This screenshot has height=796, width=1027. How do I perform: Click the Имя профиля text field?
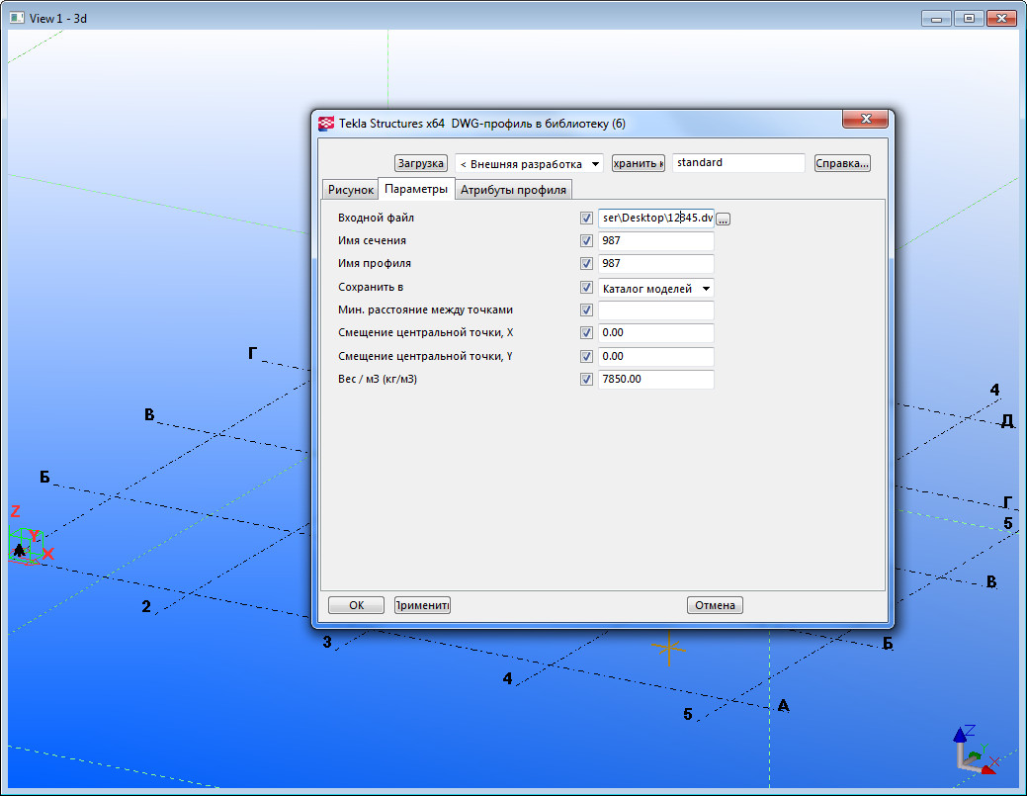(x=655, y=264)
